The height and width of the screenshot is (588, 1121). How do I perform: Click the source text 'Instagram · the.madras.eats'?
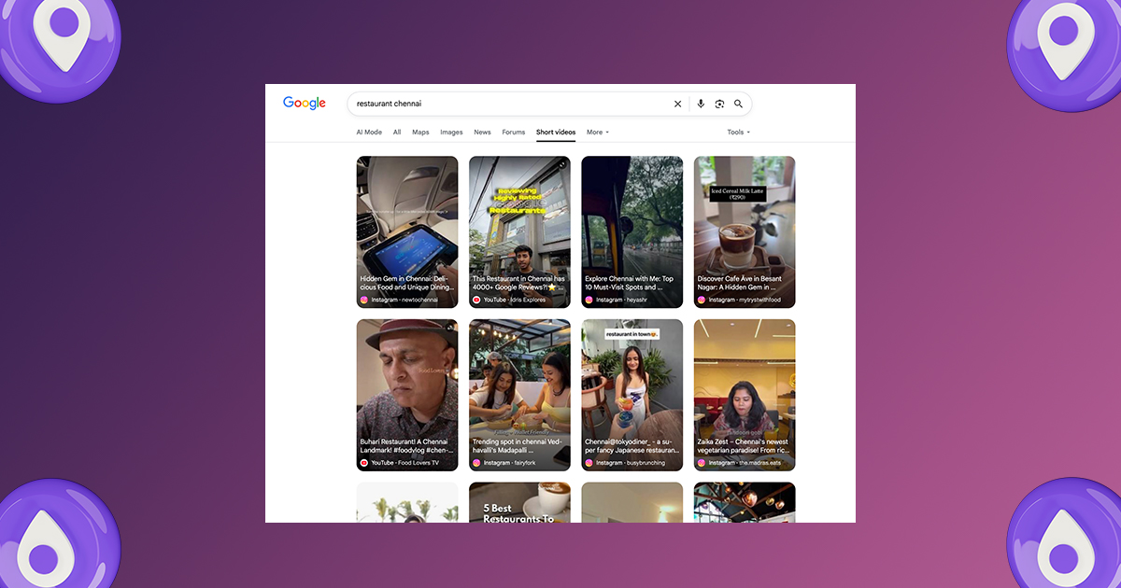pyautogui.click(x=744, y=463)
